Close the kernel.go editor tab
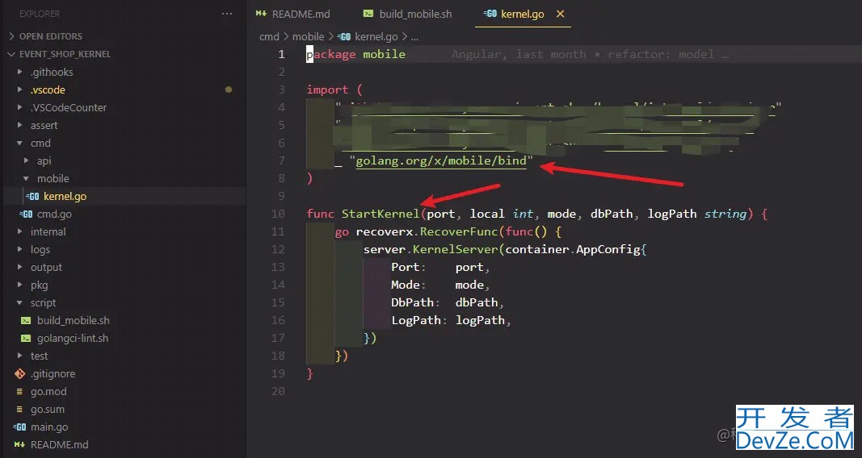 click(x=560, y=14)
